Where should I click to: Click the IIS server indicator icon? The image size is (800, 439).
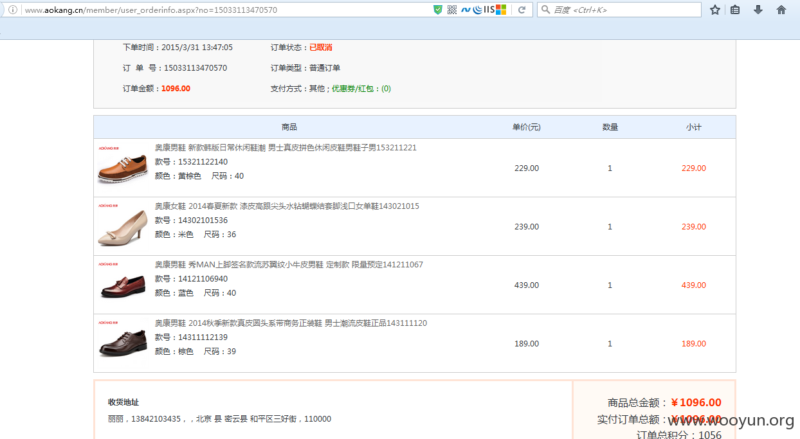click(489, 10)
